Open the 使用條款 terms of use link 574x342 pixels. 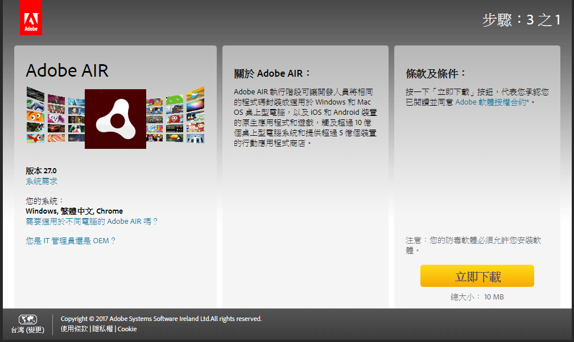coord(75,329)
